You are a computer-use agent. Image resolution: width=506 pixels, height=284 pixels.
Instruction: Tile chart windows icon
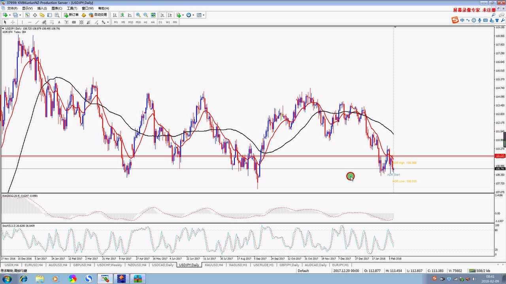pyautogui.click(x=153, y=15)
